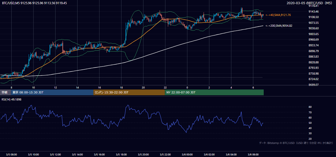Click price axis label 9003.65

coord(313,34)
